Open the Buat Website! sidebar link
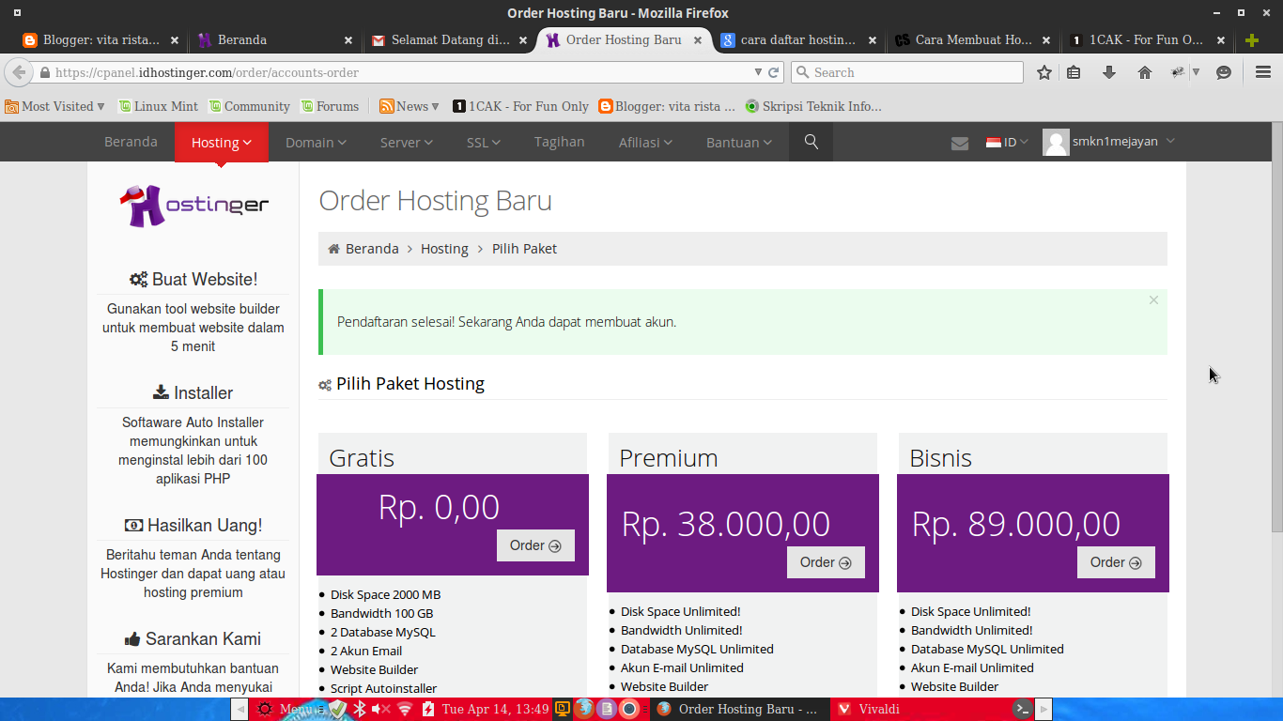Image resolution: width=1283 pixels, height=721 pixels. [x=193, y=280]
